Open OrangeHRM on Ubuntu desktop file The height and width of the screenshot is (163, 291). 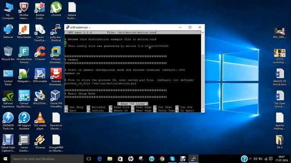tap(56, 143)
